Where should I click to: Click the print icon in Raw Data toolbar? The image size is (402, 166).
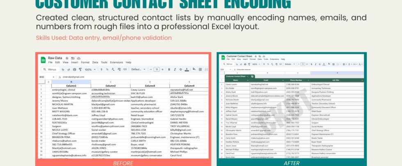tap(75, 70)
